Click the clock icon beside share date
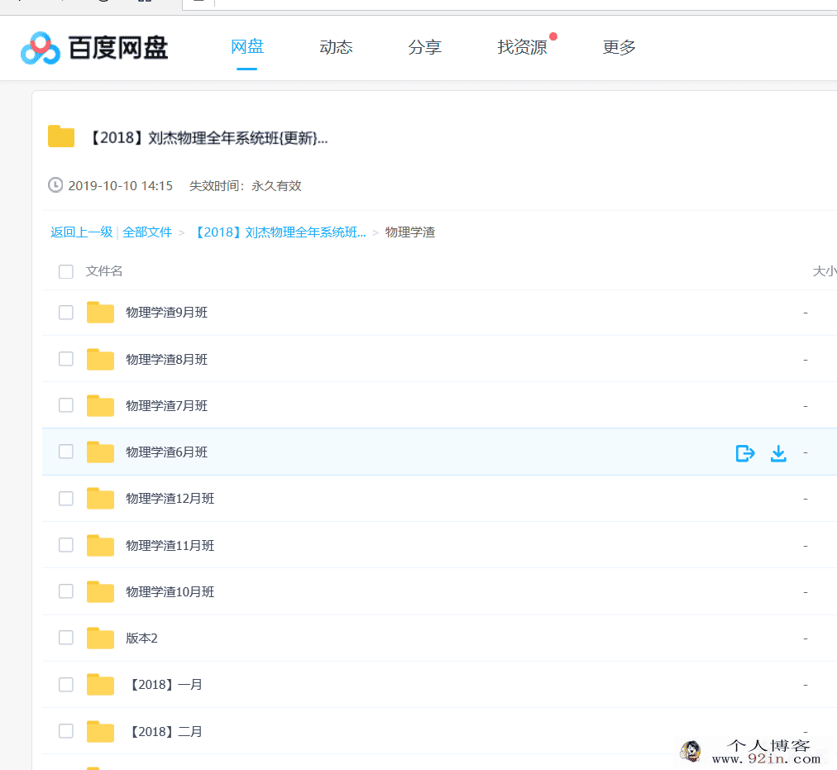Screen dimensions: 837x770 (x=55, y=184)
